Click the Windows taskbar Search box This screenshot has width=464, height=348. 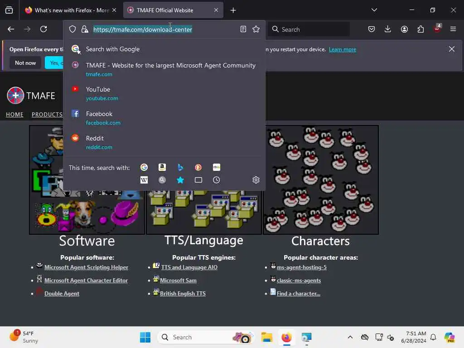(x=206, y=337)
